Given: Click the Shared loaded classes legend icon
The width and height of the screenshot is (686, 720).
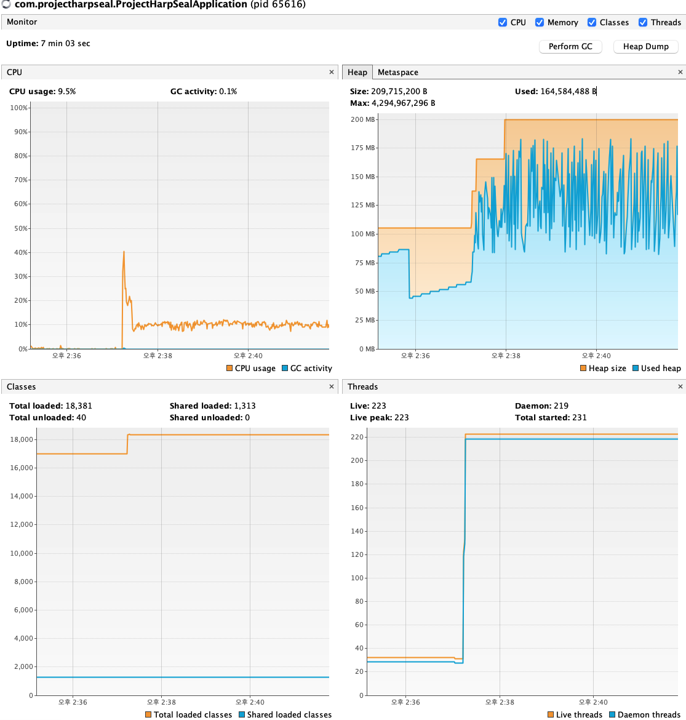Looking at the screenshot, I should 242,714.
